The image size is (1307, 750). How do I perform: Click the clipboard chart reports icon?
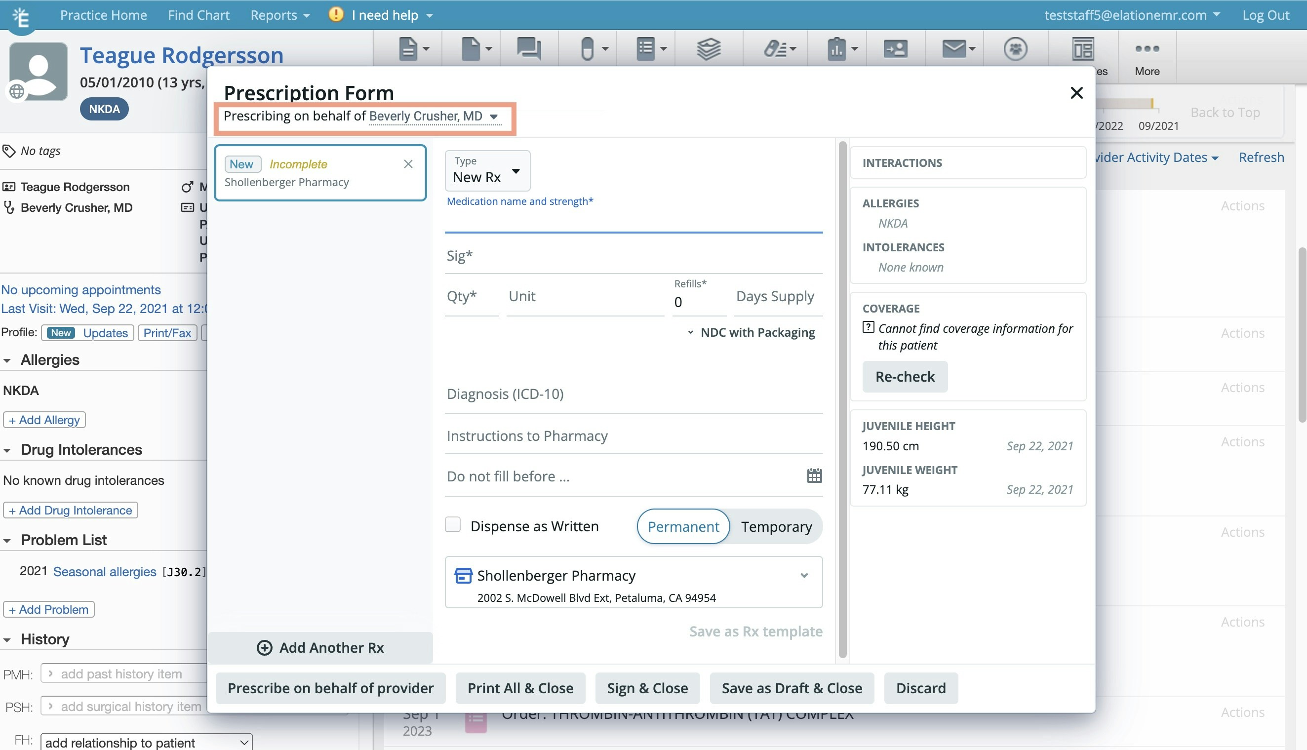tap(837, 49)
